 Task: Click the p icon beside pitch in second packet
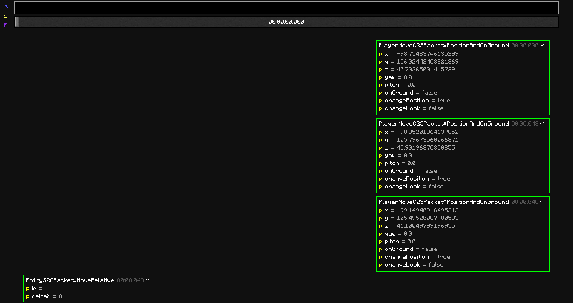380,163
